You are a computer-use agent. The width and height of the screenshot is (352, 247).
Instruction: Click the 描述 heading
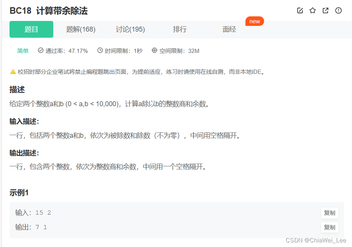pos(17,89)
